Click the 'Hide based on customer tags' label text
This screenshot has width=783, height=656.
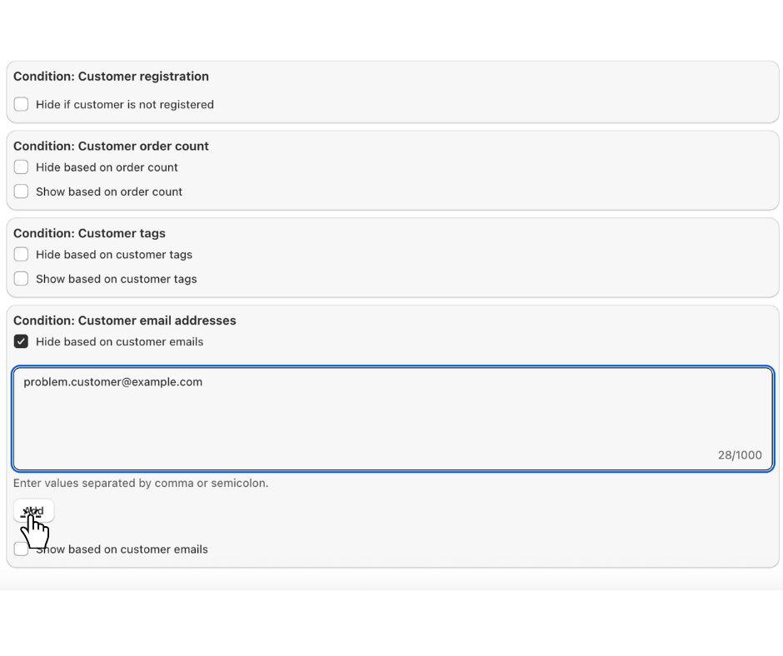click(x=114, y=255)
